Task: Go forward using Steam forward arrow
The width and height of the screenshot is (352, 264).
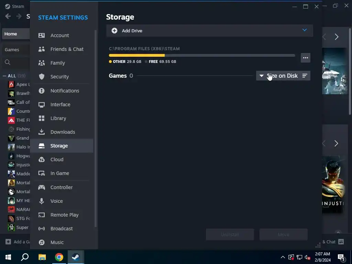Action: 19,16
